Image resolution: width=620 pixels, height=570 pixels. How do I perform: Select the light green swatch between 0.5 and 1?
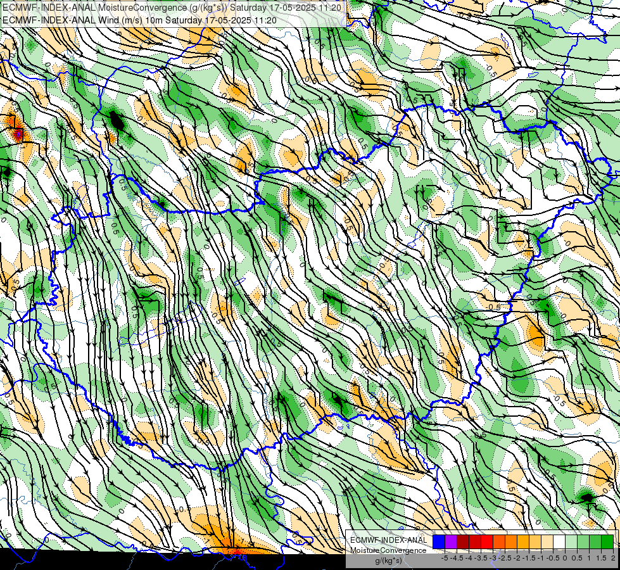[x=583, y=541]
